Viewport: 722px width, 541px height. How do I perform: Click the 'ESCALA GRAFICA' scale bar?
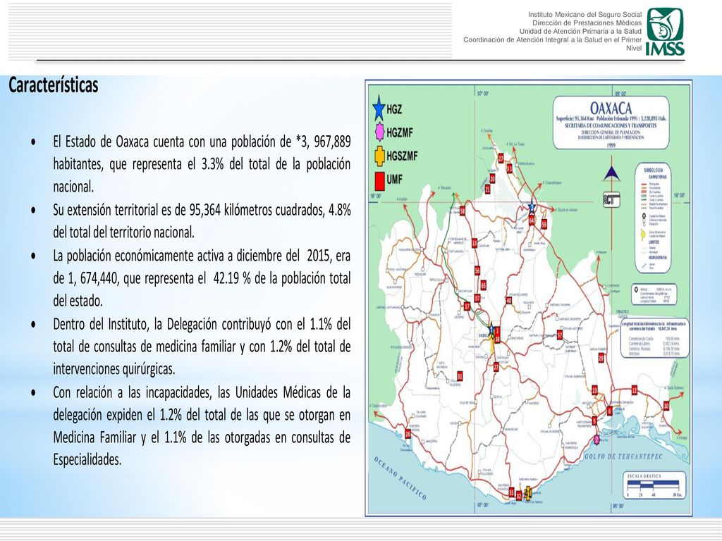point(654,485)
